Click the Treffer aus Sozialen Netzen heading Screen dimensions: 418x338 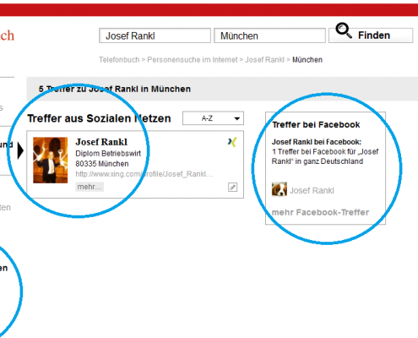99,118
